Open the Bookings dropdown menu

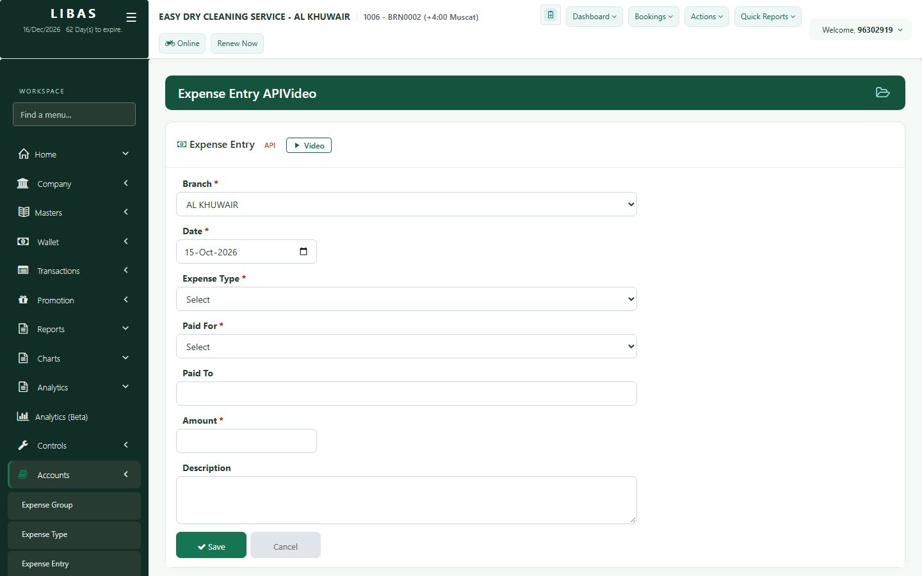[x=654, y=17]
